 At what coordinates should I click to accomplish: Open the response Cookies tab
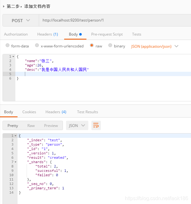coord(29,112)
